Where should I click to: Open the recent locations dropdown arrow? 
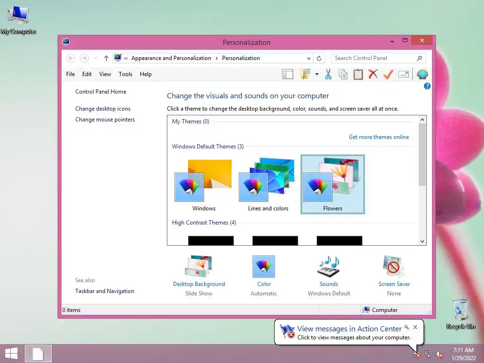click(x=95, y=58)
